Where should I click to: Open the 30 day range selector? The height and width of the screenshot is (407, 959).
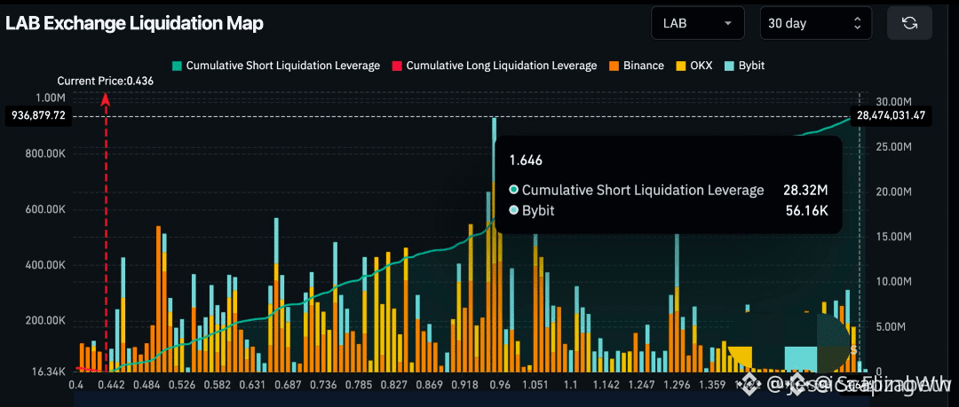816,23
